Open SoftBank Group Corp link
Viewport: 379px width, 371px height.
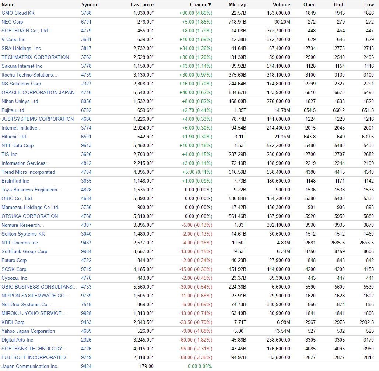tap(24, 252)
